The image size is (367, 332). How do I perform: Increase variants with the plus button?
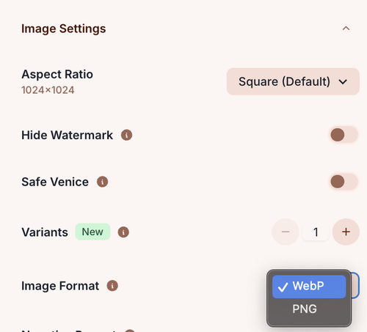click(x=346, y=232)
